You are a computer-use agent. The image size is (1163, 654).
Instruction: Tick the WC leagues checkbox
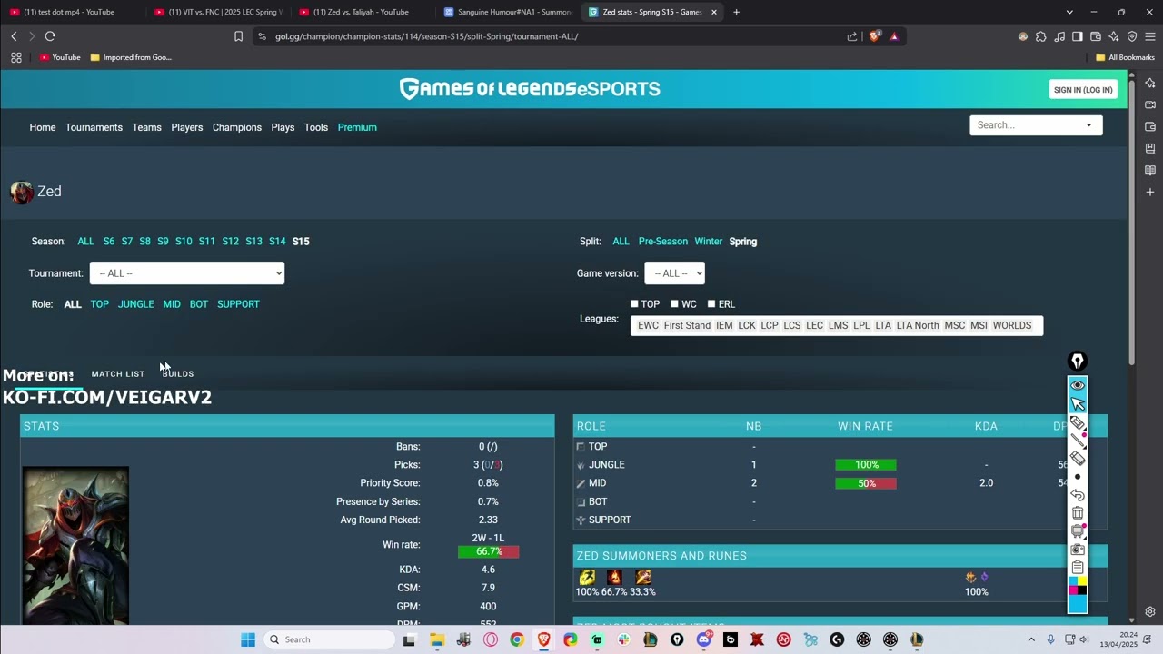pos(674,304)
